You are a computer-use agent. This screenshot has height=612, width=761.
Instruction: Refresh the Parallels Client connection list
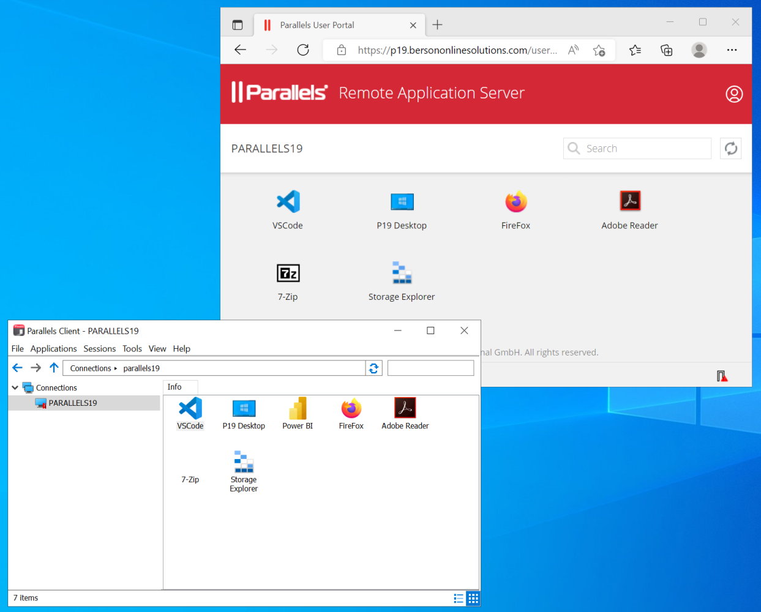(373, 368)
